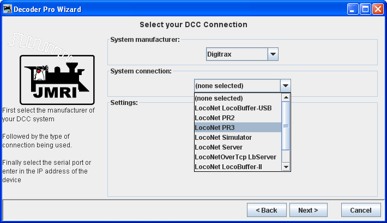Choose LocoNet Simulator from the list
The image size is (387, 223).
coord(238,137)
